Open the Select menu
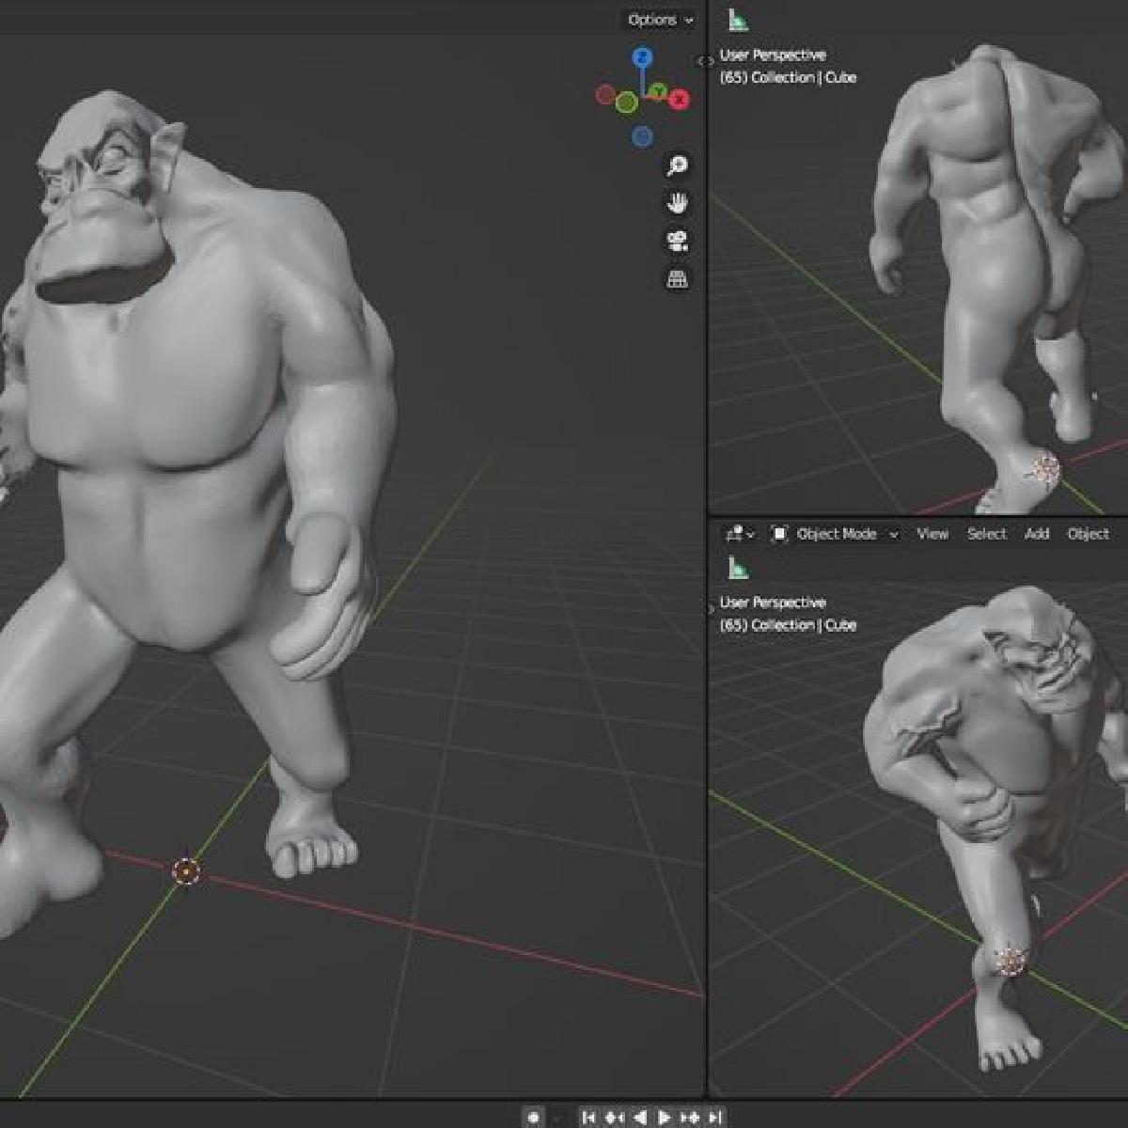This screenshot has height=1128, width=1128. 986,534
